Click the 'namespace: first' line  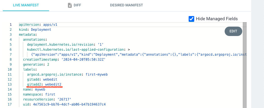pos(39,94)
